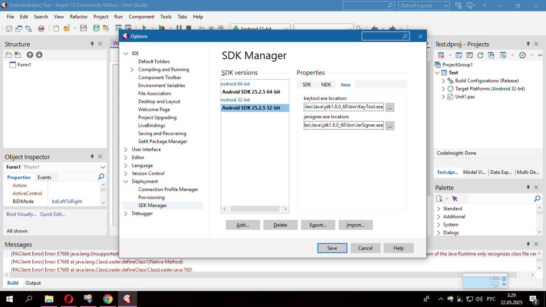Open the Refactor menu

[79, 17]
